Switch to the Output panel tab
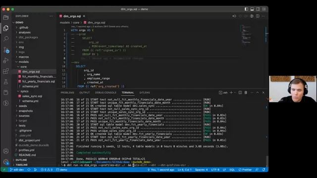The width and height of the screenshot is (317, 178). [85, 92]
